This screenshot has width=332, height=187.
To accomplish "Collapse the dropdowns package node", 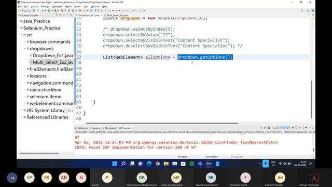I will 25,48.
